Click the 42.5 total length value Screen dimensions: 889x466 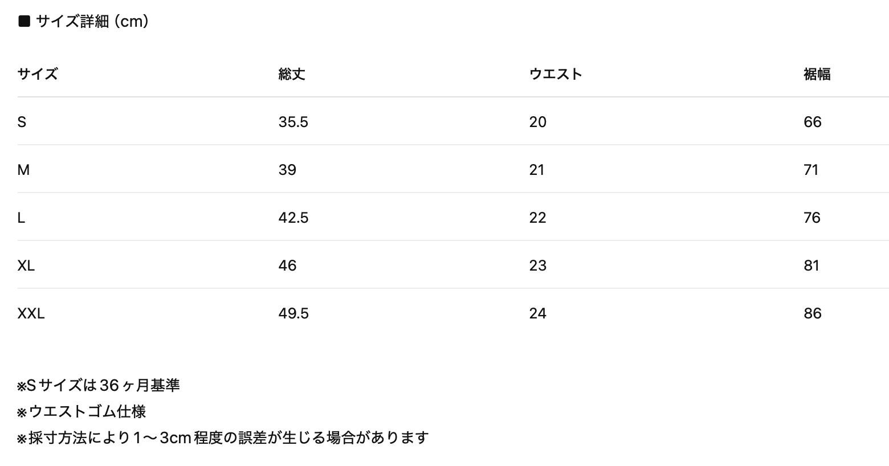(x=293, y=218)
